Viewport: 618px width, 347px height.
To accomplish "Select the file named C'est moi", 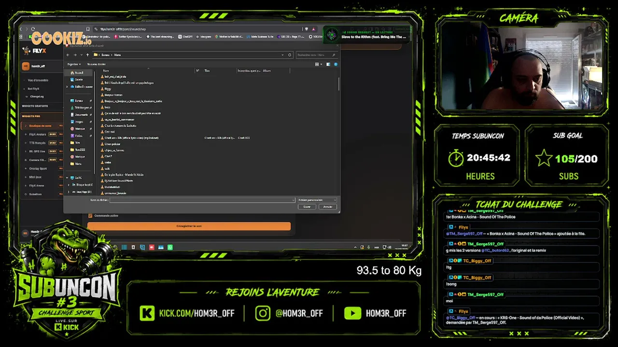I will 108,132.
